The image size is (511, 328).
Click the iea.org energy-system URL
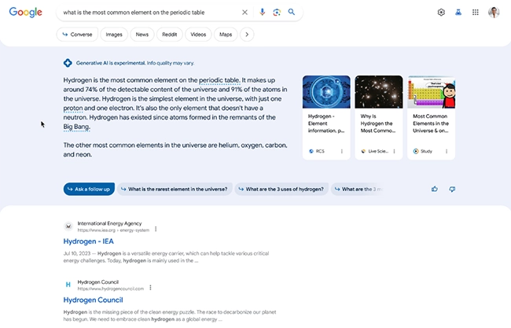(113, 230)
